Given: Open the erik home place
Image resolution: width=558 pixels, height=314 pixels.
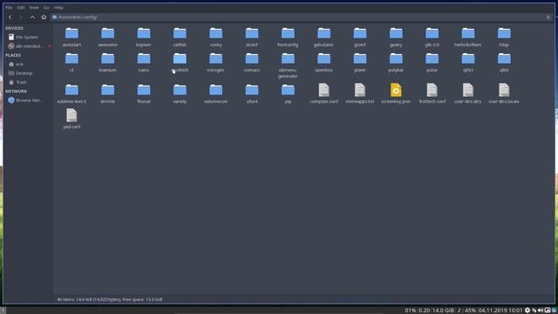Looking at the screenshot, I should coord(16,65).
